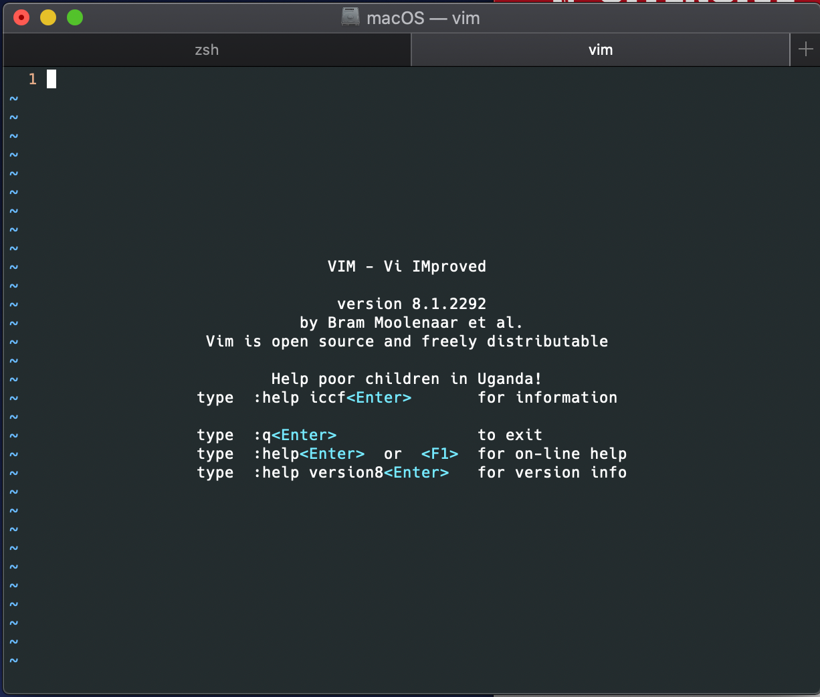Click 'by Bram Moolenaar et al.' credit line
The image size is (820, 697).
click(x=411, y=322)
